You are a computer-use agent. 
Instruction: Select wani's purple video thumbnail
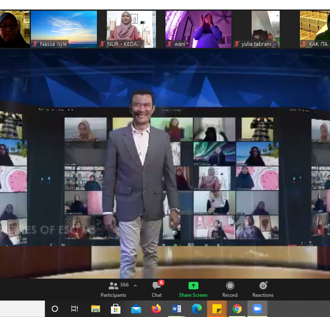[198, 29]
